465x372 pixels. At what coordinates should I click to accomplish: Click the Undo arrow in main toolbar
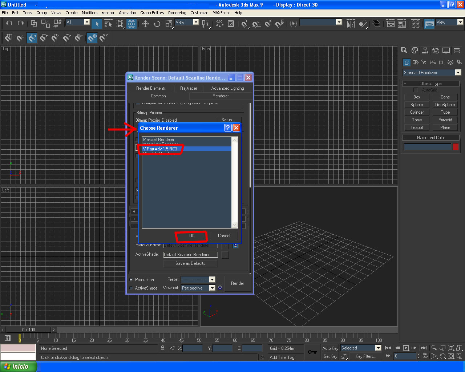[x=9, y=24]
